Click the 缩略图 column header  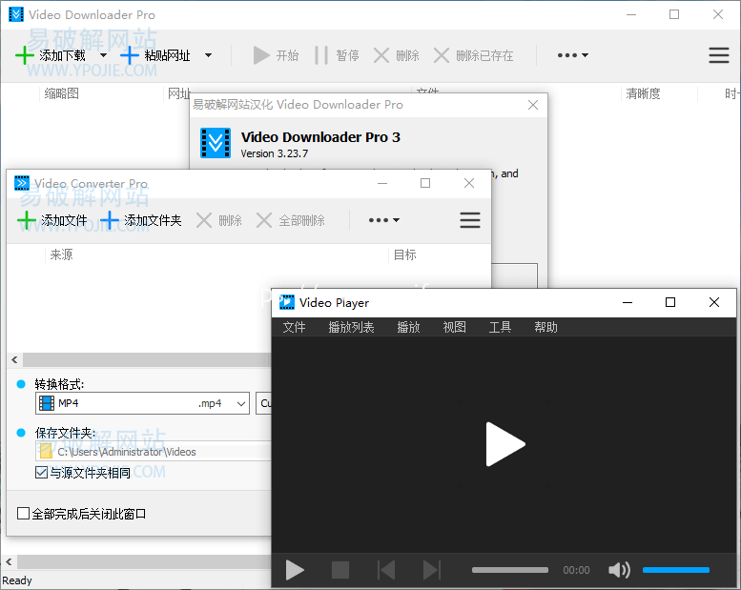coord(61,93)
